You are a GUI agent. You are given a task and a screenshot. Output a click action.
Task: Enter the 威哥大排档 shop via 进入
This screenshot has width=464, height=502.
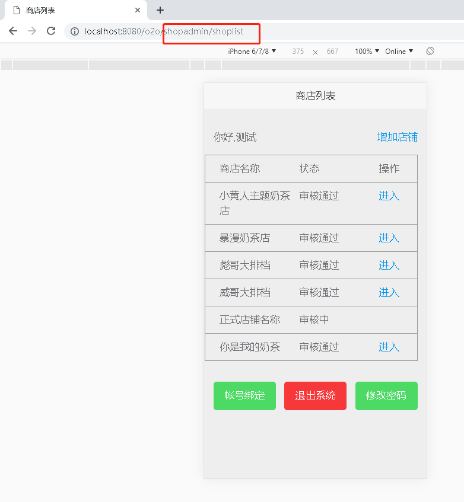(x=389, y=293)
